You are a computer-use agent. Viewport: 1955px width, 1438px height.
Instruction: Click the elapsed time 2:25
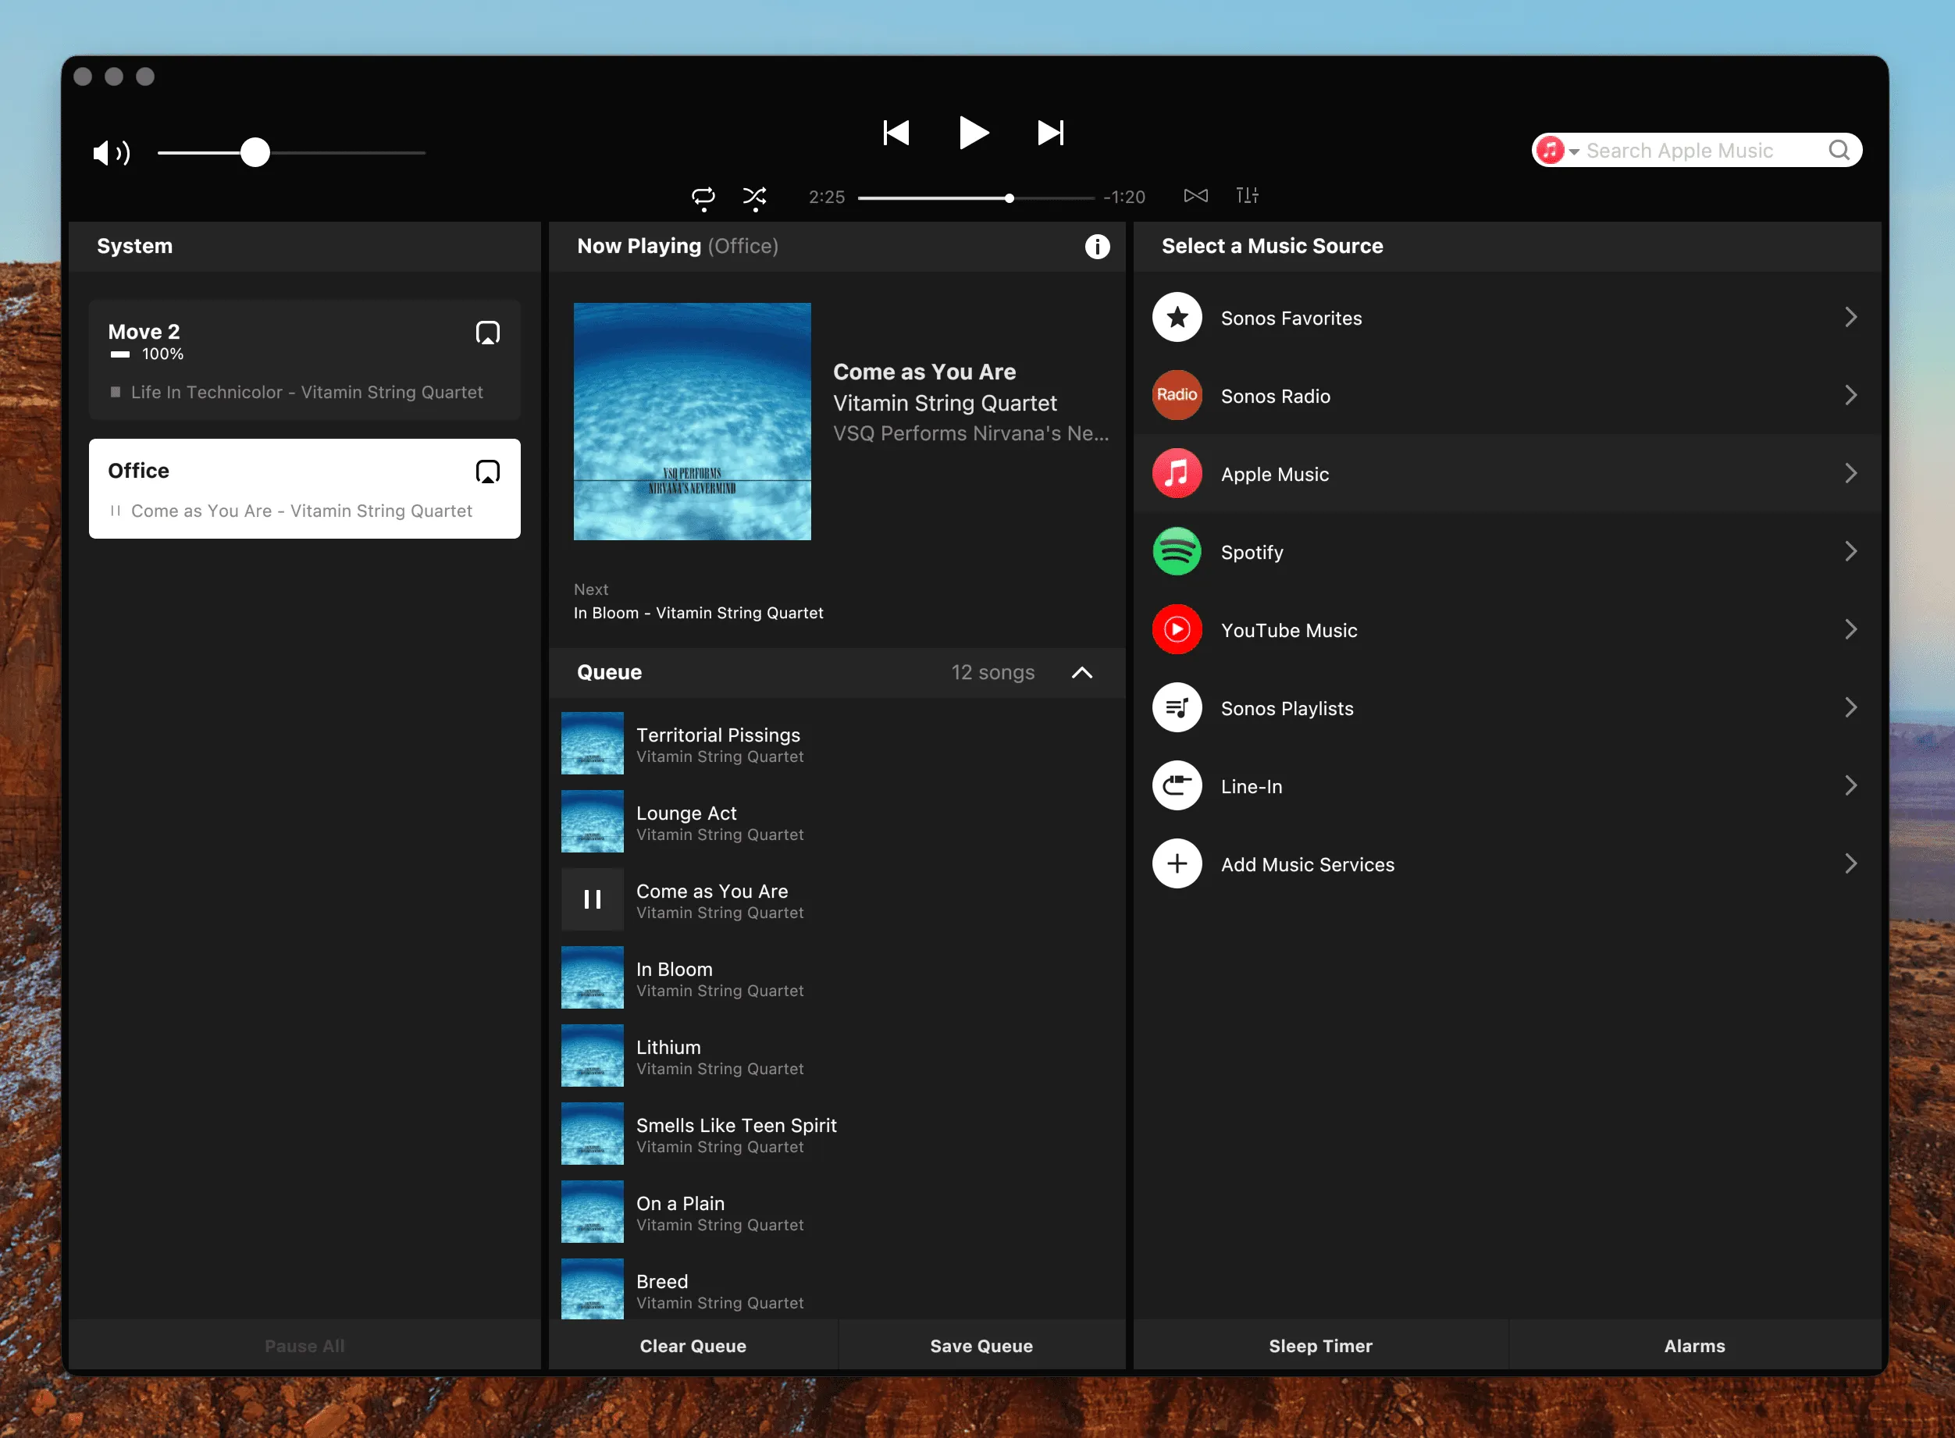[826, 197]
